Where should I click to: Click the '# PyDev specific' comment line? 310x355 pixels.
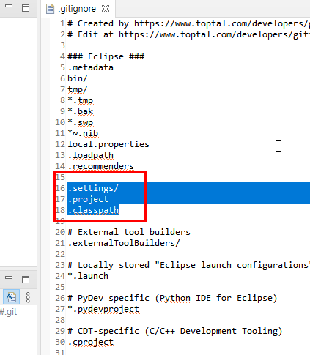point(172,298)
